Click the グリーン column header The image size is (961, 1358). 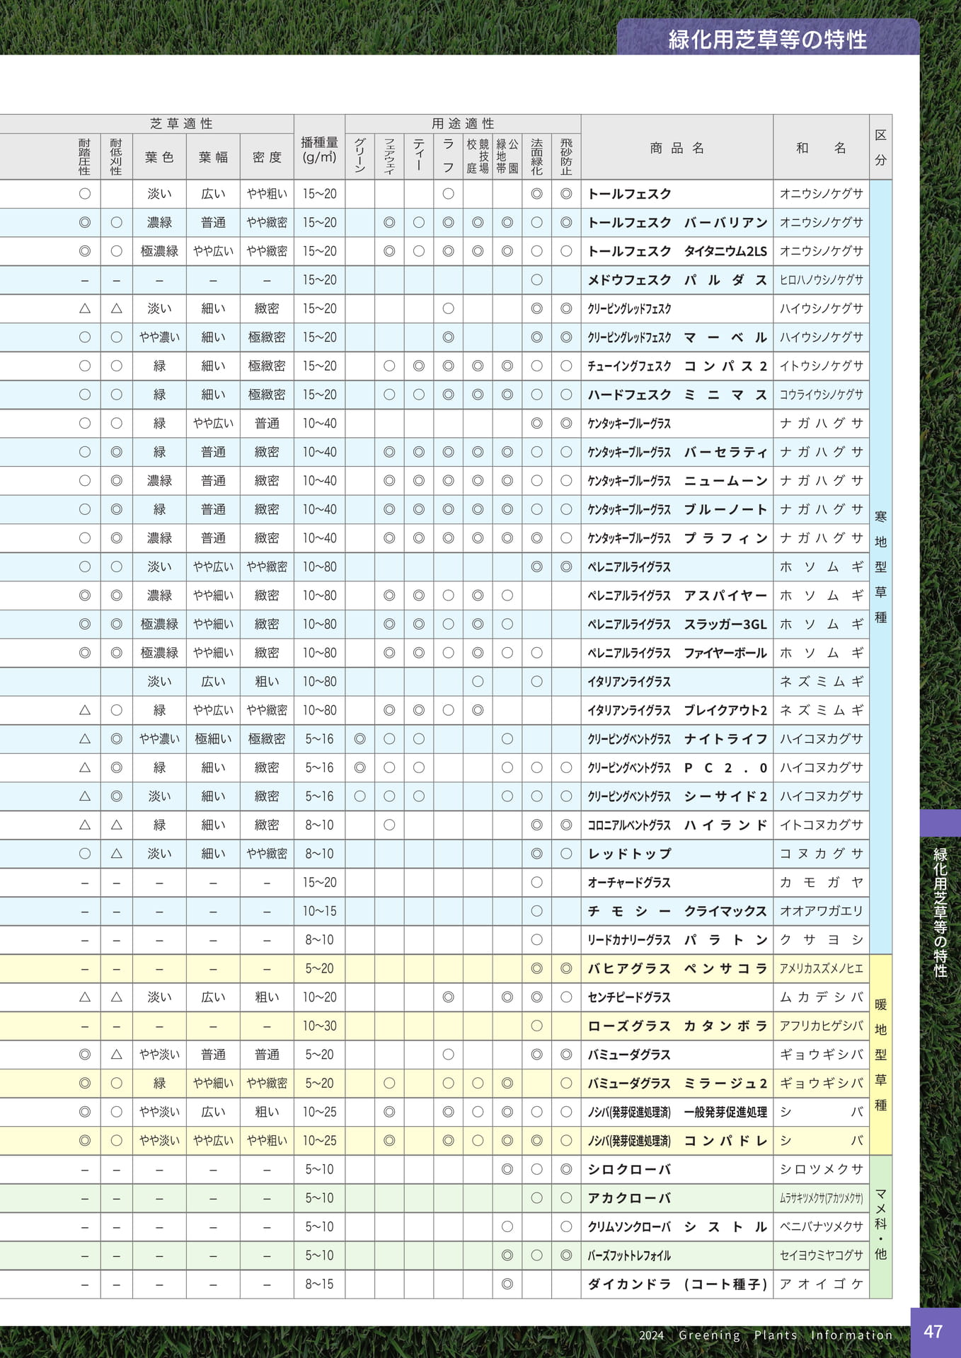(360, 156)
